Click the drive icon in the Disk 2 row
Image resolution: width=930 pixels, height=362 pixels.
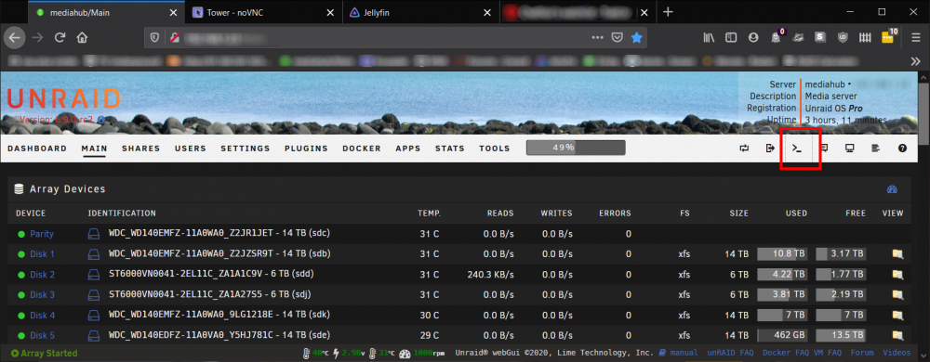pos(94,275)
